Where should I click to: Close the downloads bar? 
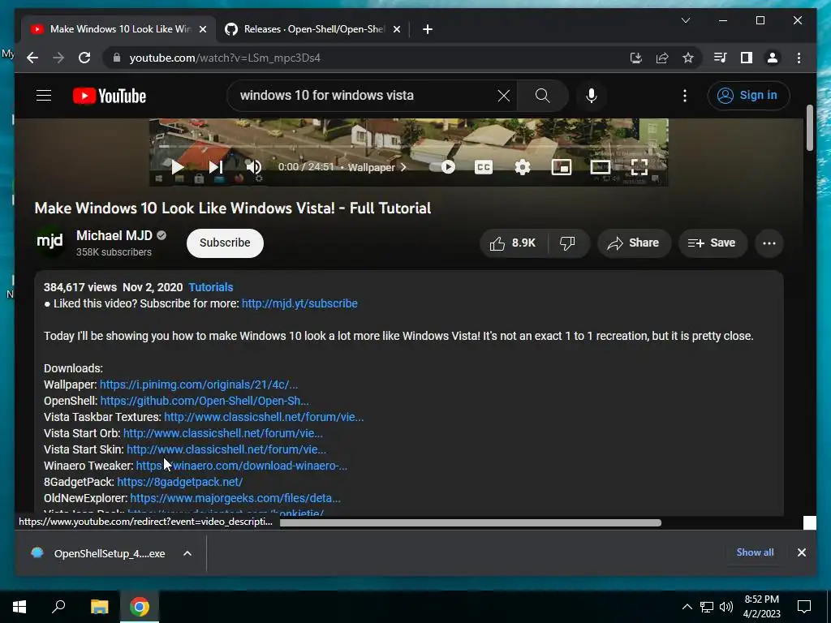pyautogui.click(x=801, y=552)
